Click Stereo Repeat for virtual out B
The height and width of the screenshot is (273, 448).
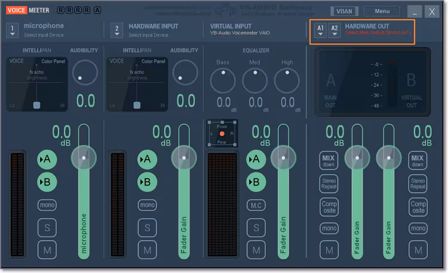[418, 184]
